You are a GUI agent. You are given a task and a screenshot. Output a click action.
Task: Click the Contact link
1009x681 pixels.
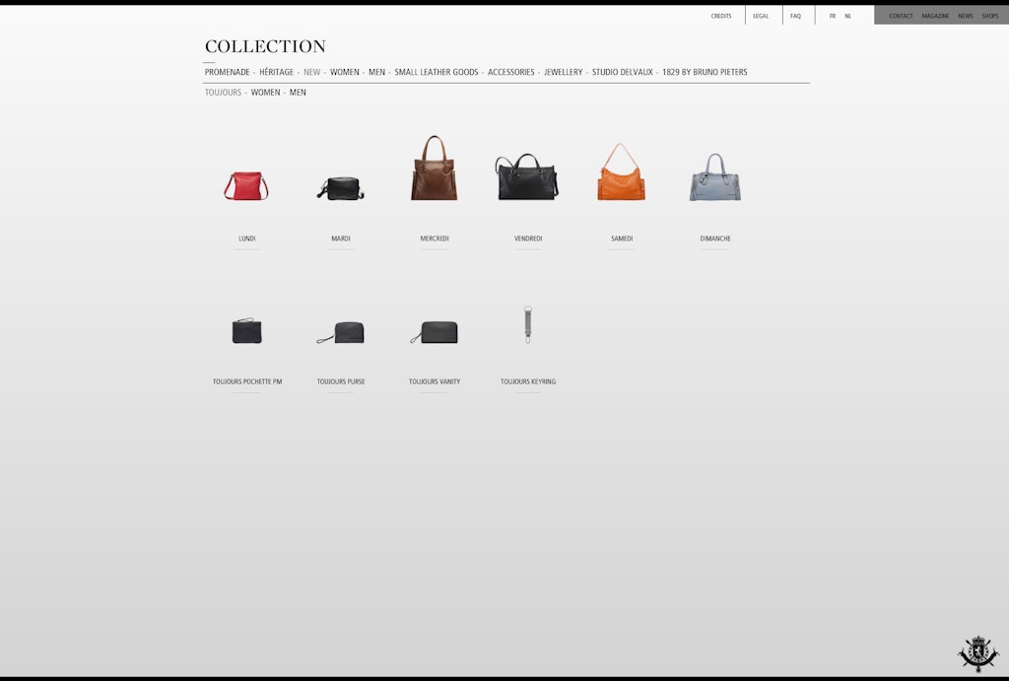(x=901, y=16)
